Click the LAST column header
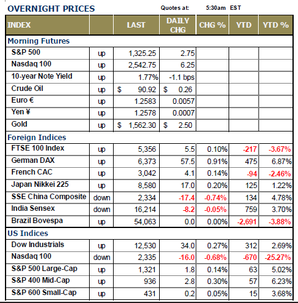 click(x=136, y=25)
